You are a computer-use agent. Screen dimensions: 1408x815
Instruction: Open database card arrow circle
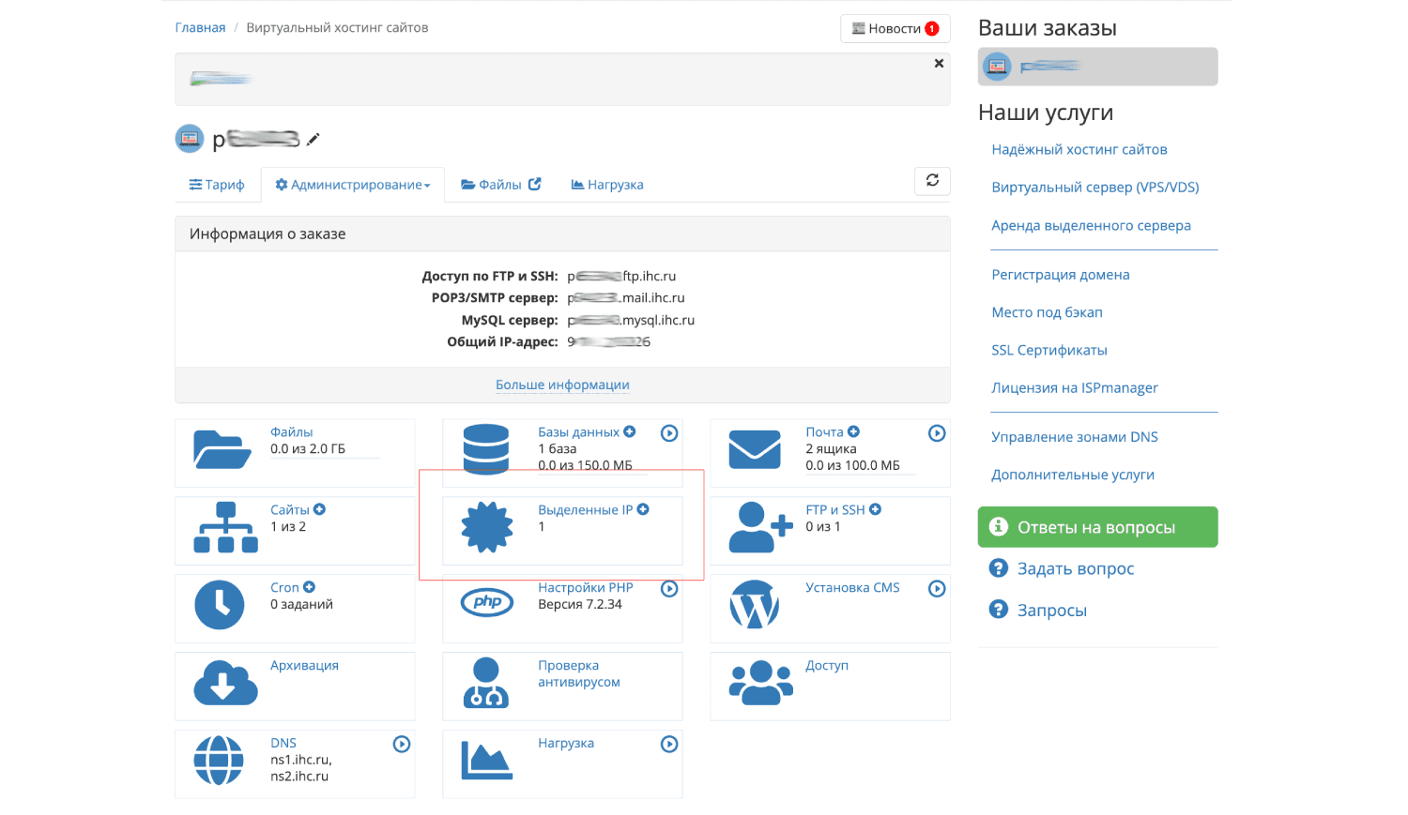(x=669, y=433)
